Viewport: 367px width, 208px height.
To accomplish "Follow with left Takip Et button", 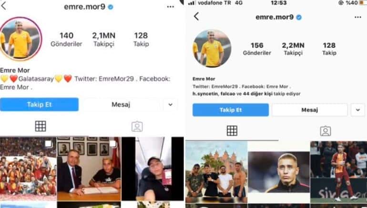I will [x=39, y=104].
